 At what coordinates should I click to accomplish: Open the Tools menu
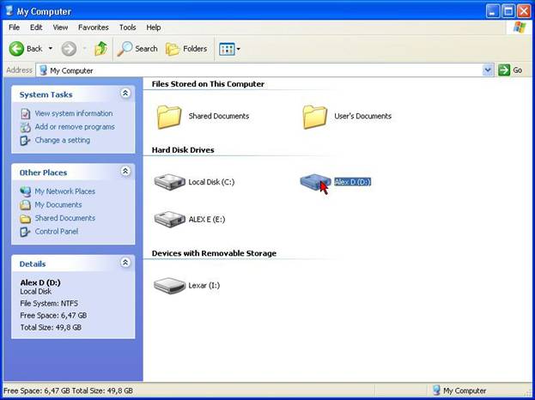click(x=128, y=27)
